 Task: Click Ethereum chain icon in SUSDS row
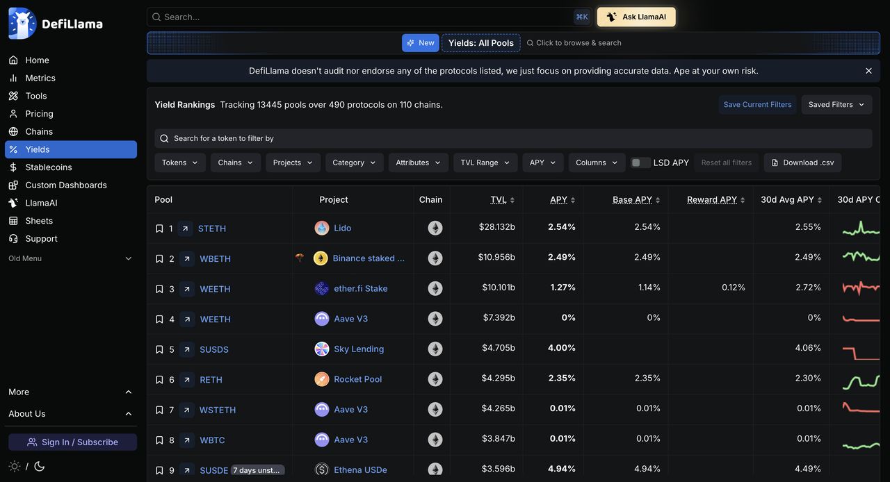(435, 349)
